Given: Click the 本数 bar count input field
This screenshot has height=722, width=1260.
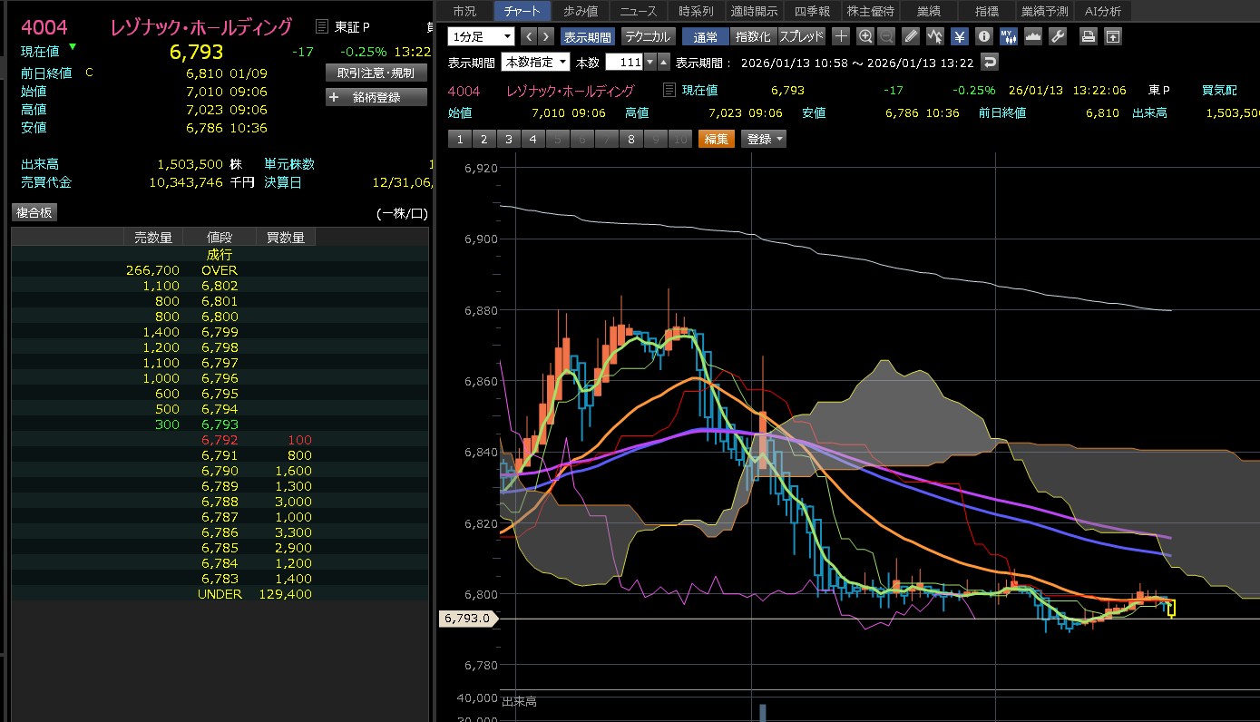Looking at the screenshot, I should tap(623, 63).
